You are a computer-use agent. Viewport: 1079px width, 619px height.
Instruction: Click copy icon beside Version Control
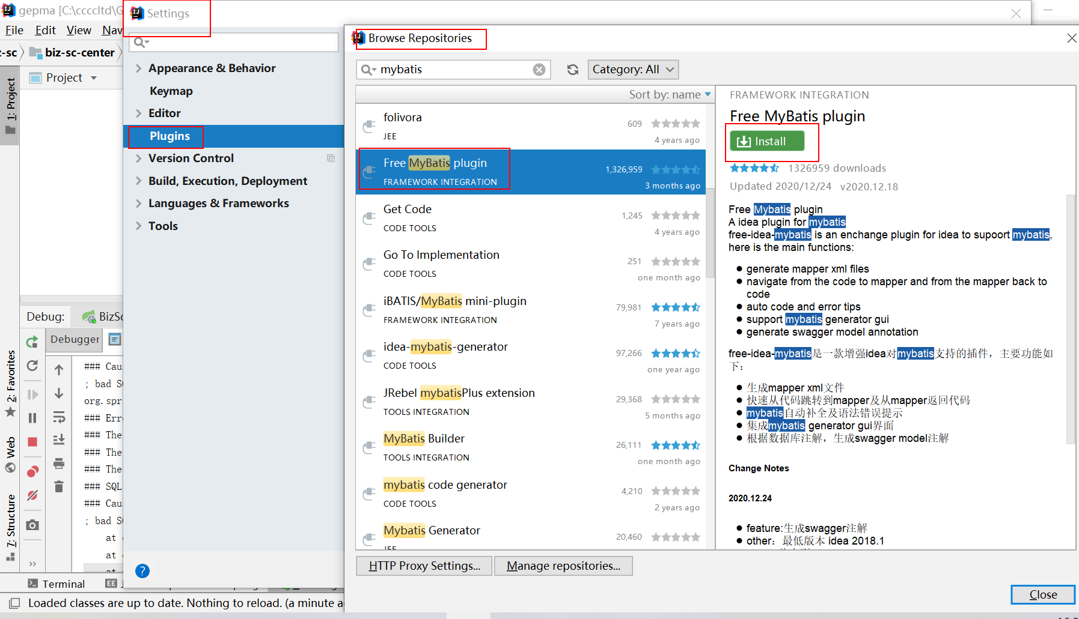[331, 158]
